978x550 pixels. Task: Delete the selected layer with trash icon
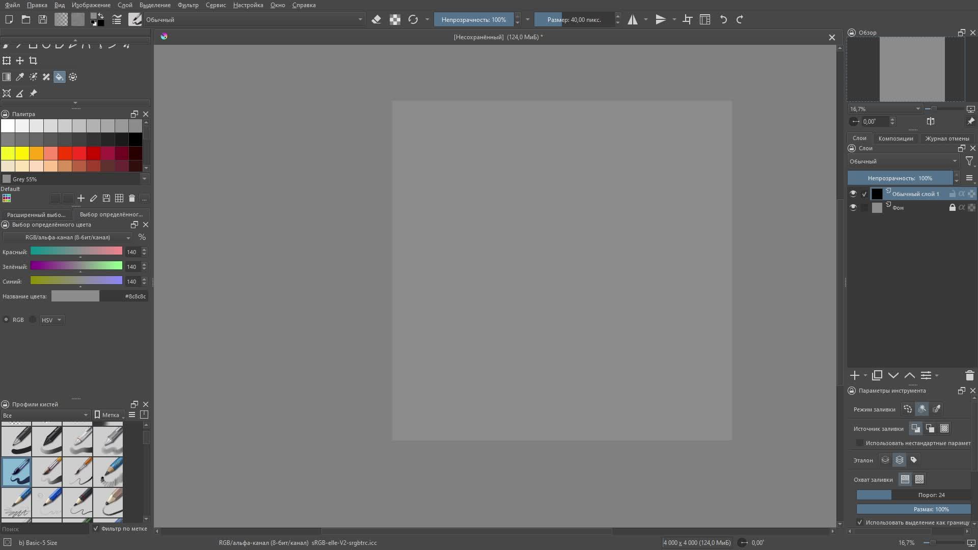click(969, 375)
